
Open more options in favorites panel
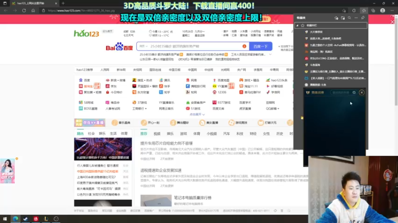(356, 18)
